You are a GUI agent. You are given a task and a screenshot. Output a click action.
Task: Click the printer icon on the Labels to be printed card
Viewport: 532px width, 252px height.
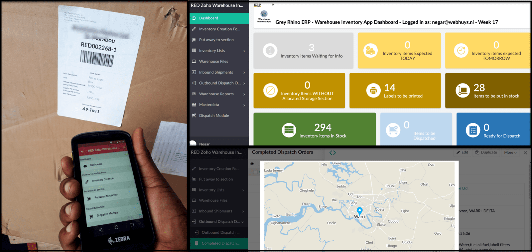(x=373, y=91)
